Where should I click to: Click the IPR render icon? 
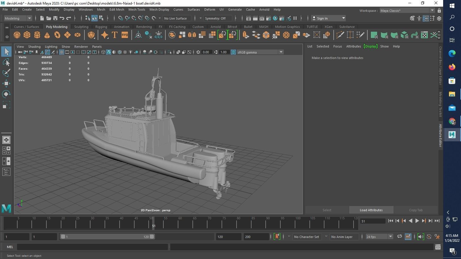(262, 18)
